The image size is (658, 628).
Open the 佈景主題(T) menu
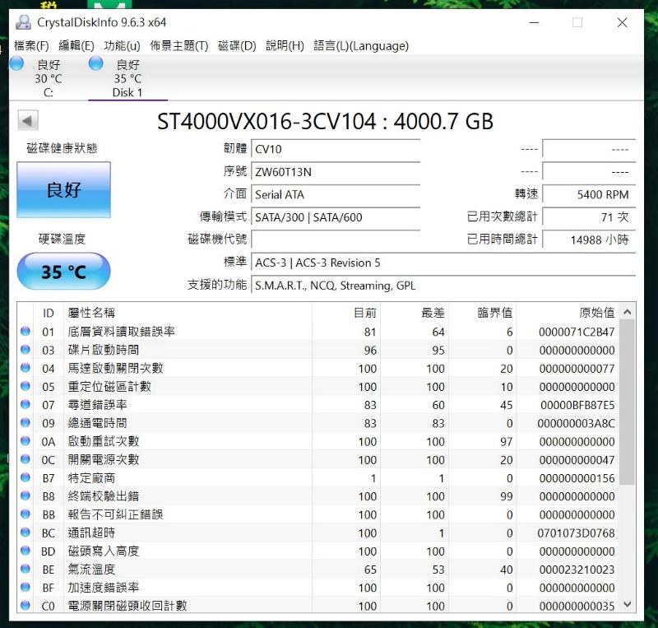[178, 46]
